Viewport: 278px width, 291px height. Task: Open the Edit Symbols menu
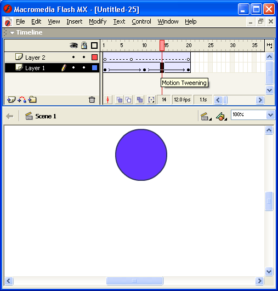(x=222, y=117)
